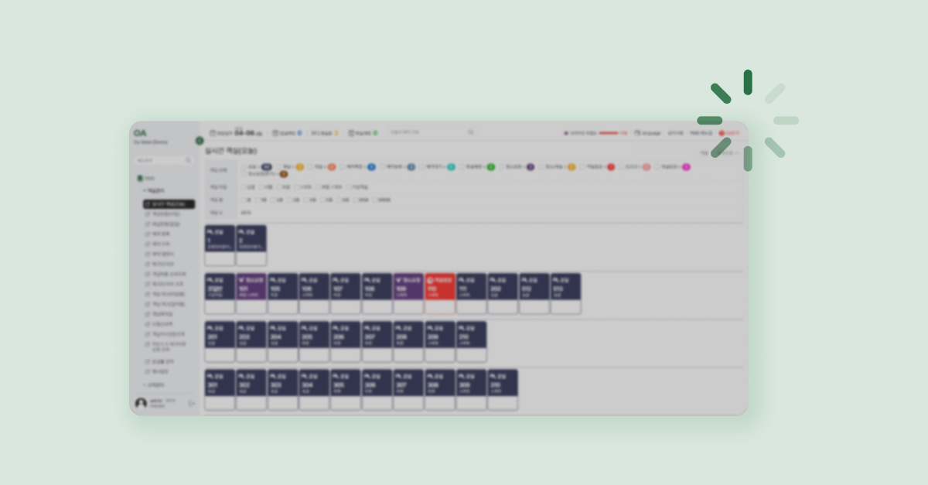Open room card 111

point(472,293)
